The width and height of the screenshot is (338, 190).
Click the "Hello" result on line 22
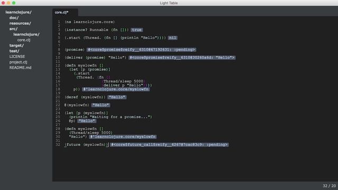pos(101,105)
